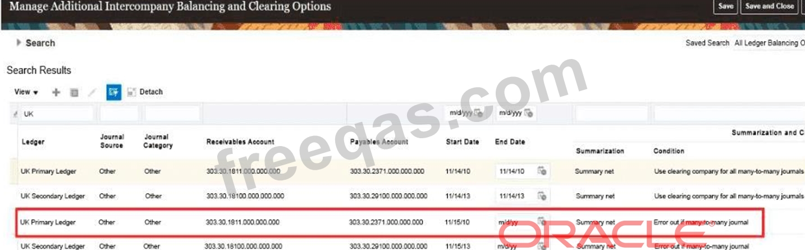The image size is (805, 250).
Task: Select the first UK Primary Ledger row
Action: point(48,171)
